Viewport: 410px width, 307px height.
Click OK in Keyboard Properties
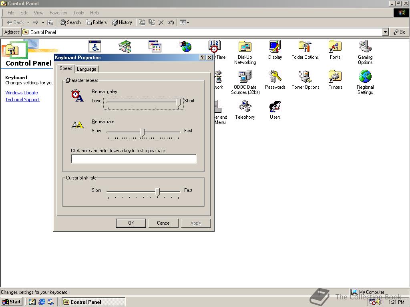point(131,223)
